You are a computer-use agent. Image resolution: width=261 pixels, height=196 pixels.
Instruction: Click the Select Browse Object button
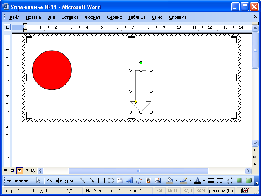254,157
